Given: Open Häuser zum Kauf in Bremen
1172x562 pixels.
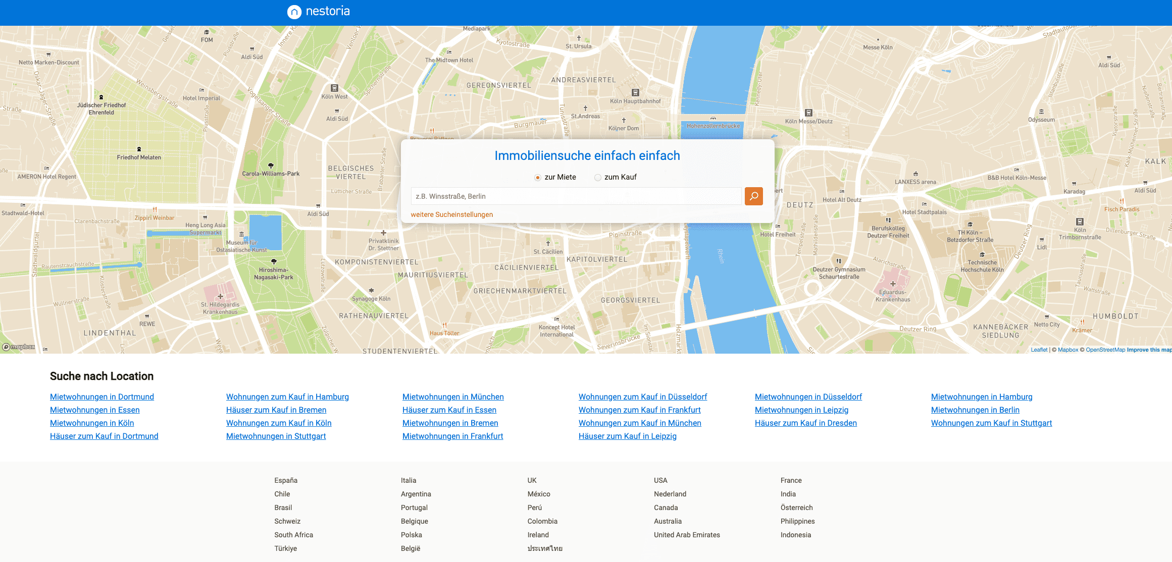Looking at the screenshot, I should coord(276,410).
